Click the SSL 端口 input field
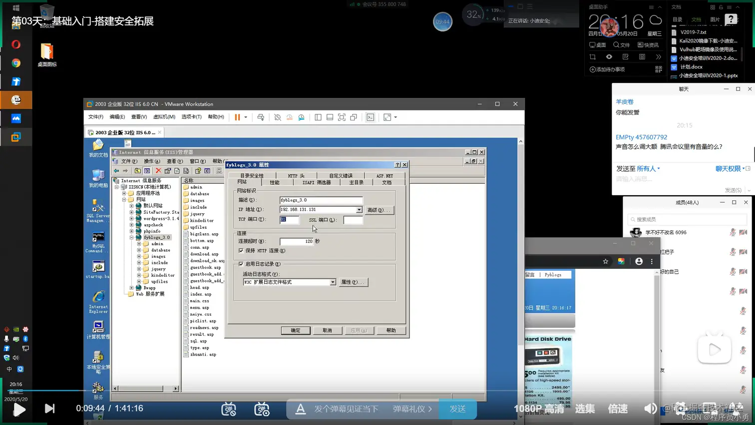Viewport: 755px width, 425px height. 353,220
